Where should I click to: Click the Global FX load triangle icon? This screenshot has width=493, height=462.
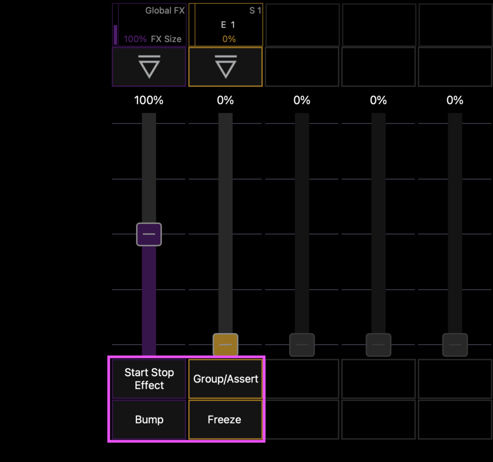coord(149,67)
